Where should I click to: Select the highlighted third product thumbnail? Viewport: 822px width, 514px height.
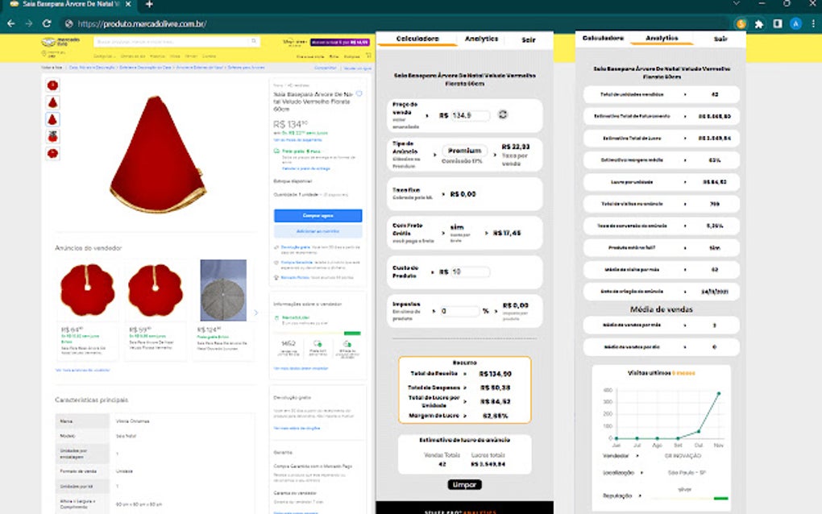[x=52, y=119]
